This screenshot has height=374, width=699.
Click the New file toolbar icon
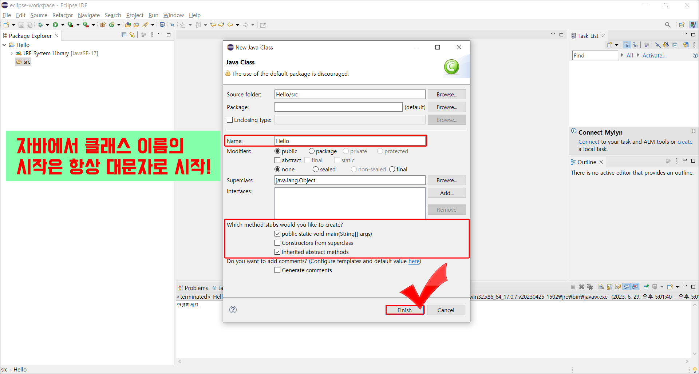pyautogui.click(x=6, y=25)
